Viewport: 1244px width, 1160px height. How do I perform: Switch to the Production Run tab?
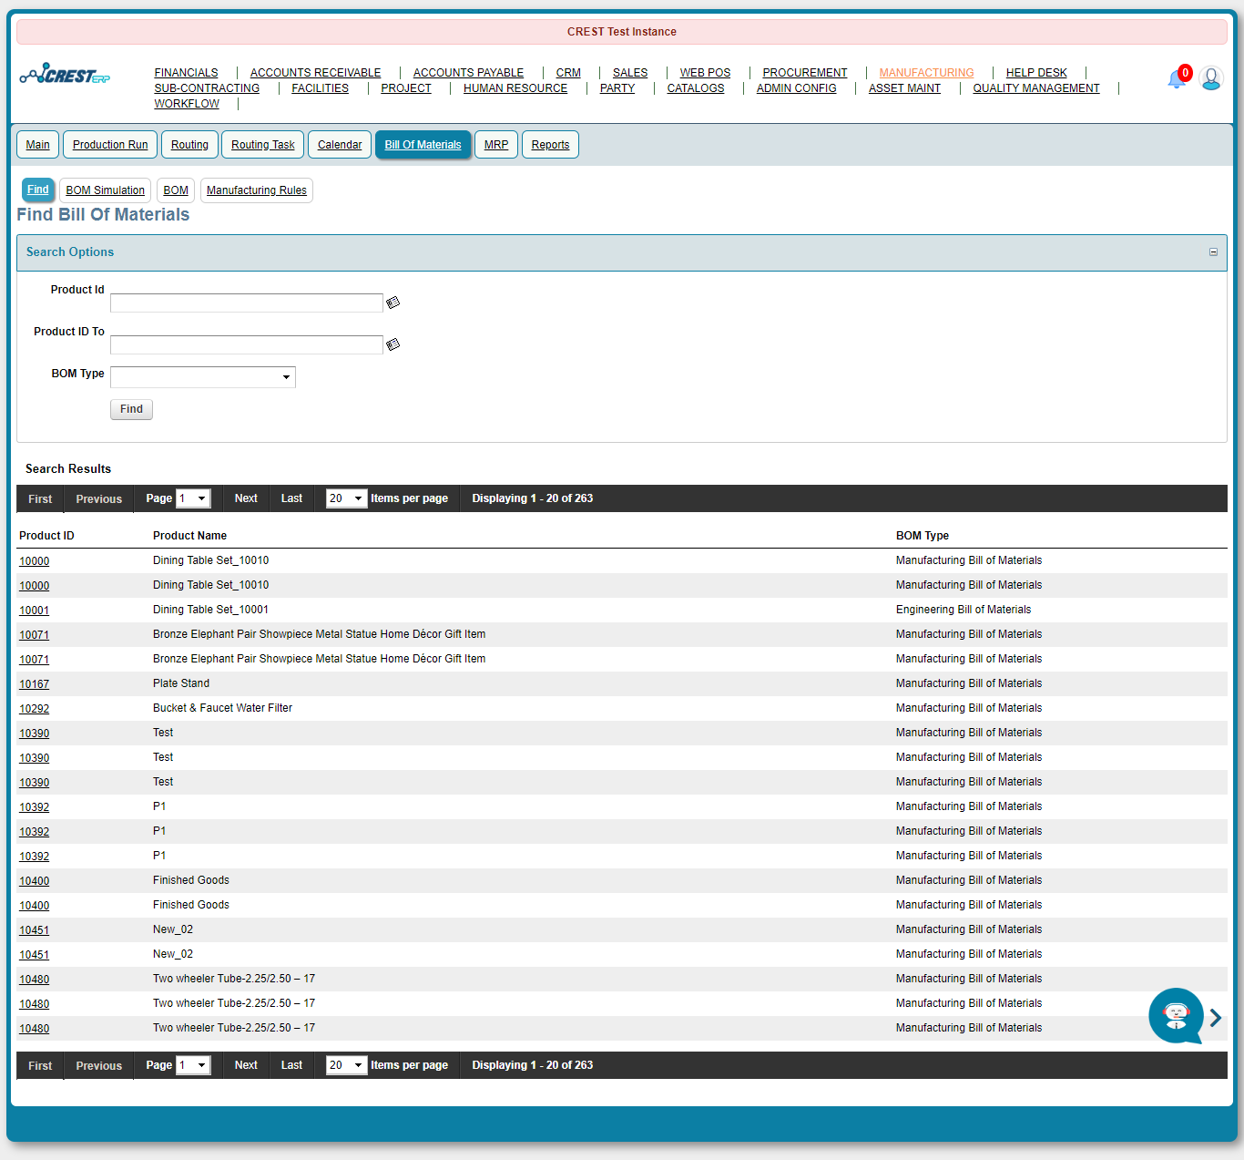(110, 145)
